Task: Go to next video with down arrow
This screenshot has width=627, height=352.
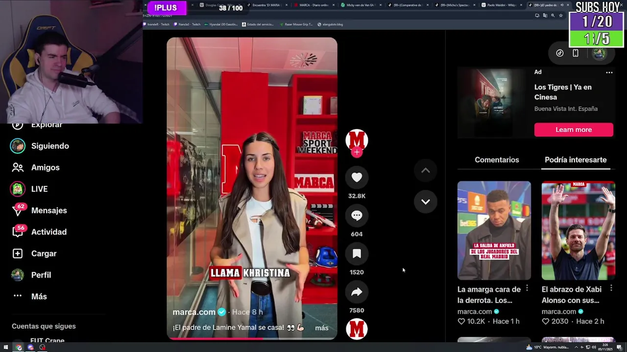Action: [425, 201]
